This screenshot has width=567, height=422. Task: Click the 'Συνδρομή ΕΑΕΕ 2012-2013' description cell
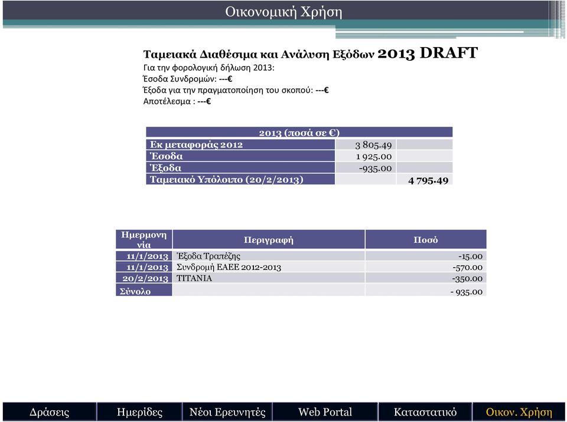pyautogui.click(x=269, y=267)
